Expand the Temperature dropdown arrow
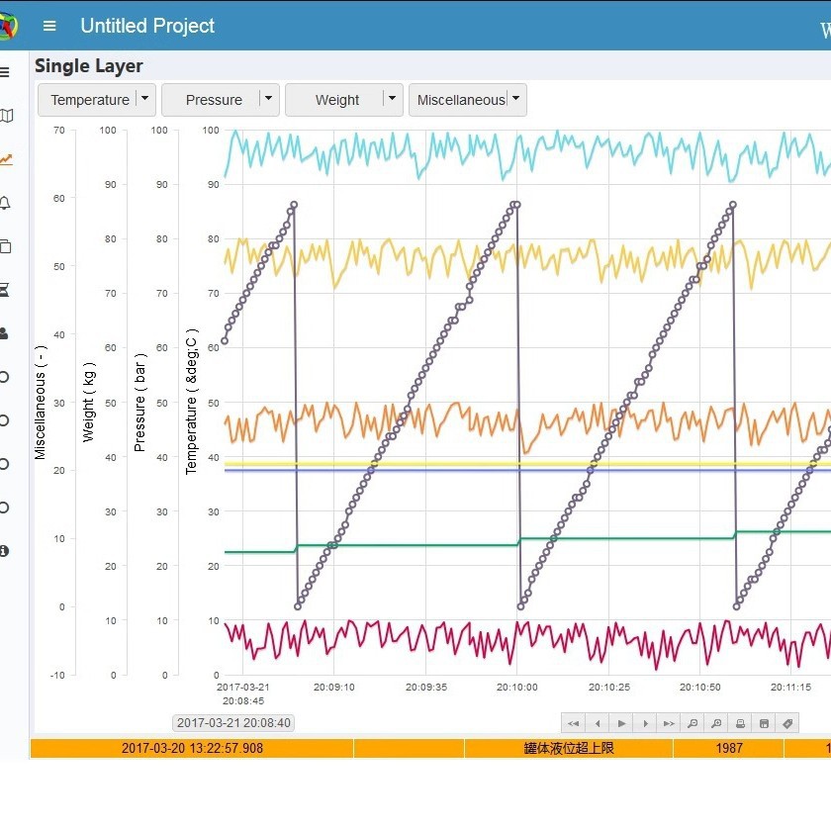Viewport: 831px width, 831px height. click(x=144, y=99)
